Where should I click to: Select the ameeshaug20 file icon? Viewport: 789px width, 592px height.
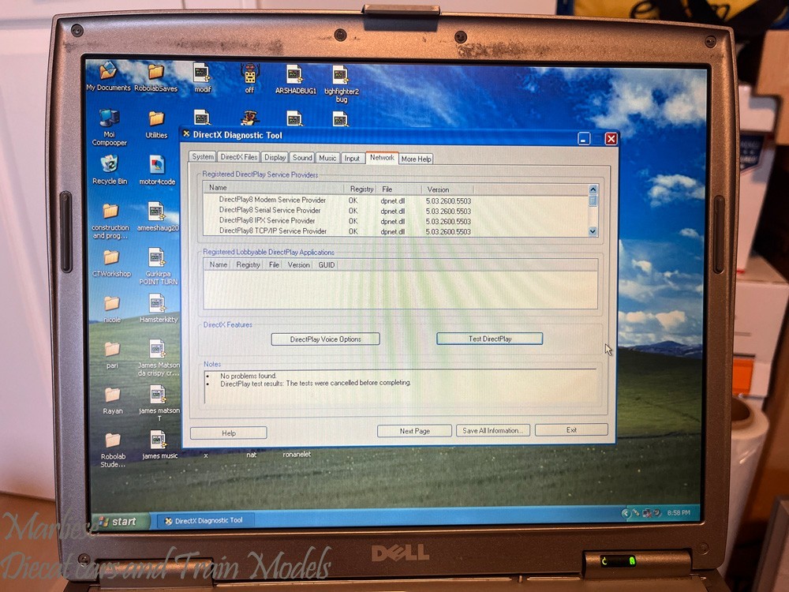(x=156, y=212)
